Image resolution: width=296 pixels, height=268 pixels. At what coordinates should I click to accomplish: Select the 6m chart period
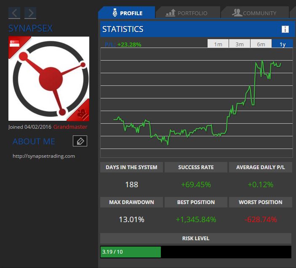(261, 44)
